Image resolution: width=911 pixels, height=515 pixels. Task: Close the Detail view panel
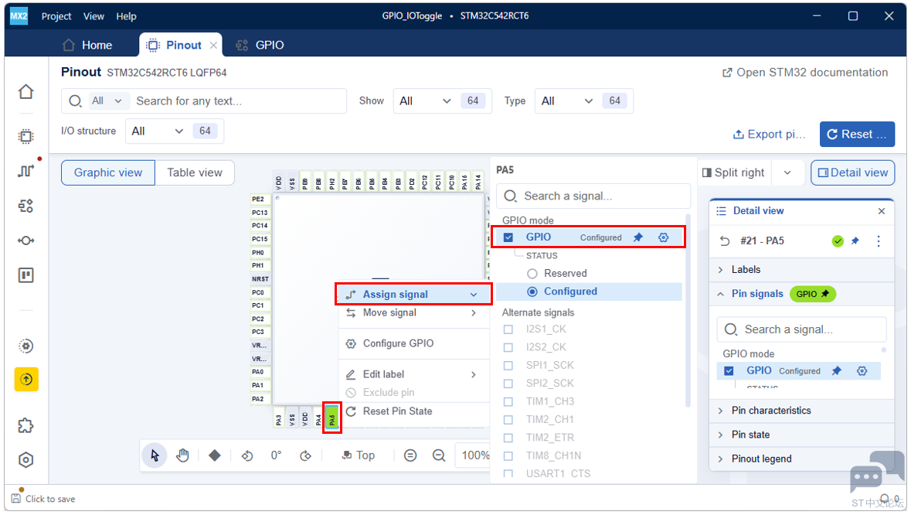[x=882, y=211]
